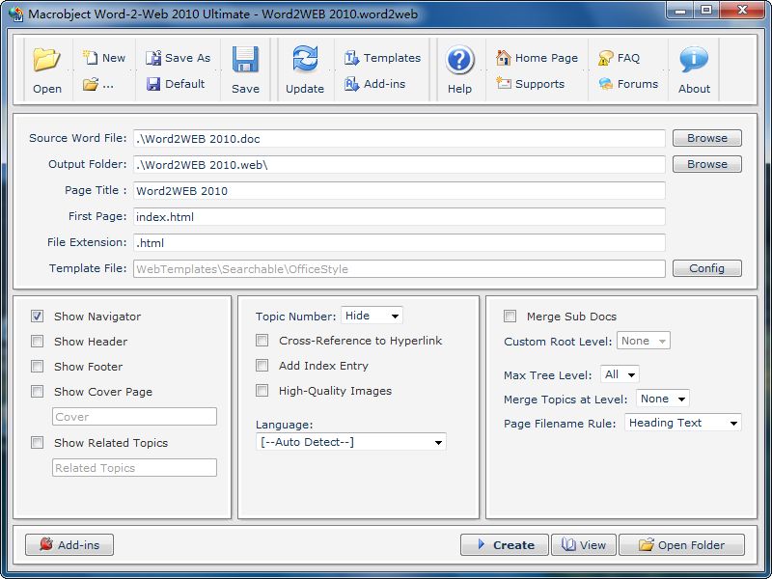Open Language dropdown showing Auto Detect
This screenshot has height=579, width=772.
(351, 442)
